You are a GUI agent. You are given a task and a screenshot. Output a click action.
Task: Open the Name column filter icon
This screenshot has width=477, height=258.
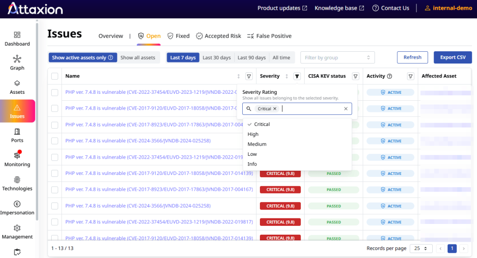click(x=249, y=76)
